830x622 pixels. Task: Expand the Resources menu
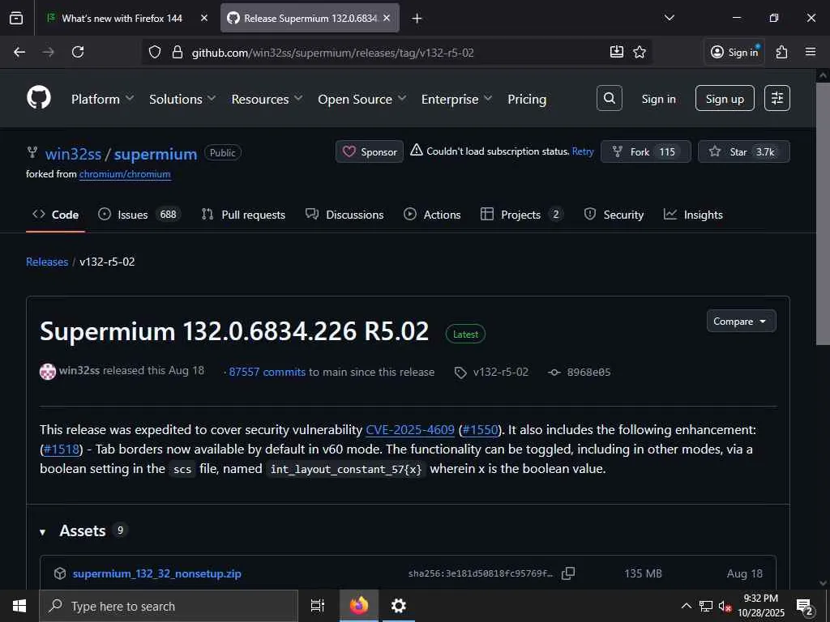(267, 99)
